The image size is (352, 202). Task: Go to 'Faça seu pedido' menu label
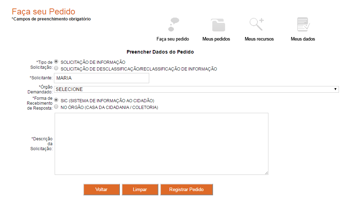point(173,39)
